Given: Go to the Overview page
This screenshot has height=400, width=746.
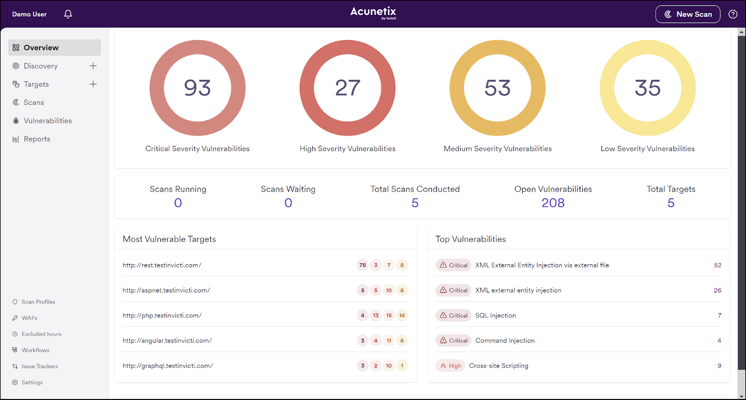Looking at the screenshot, I should tap(55, 48).
